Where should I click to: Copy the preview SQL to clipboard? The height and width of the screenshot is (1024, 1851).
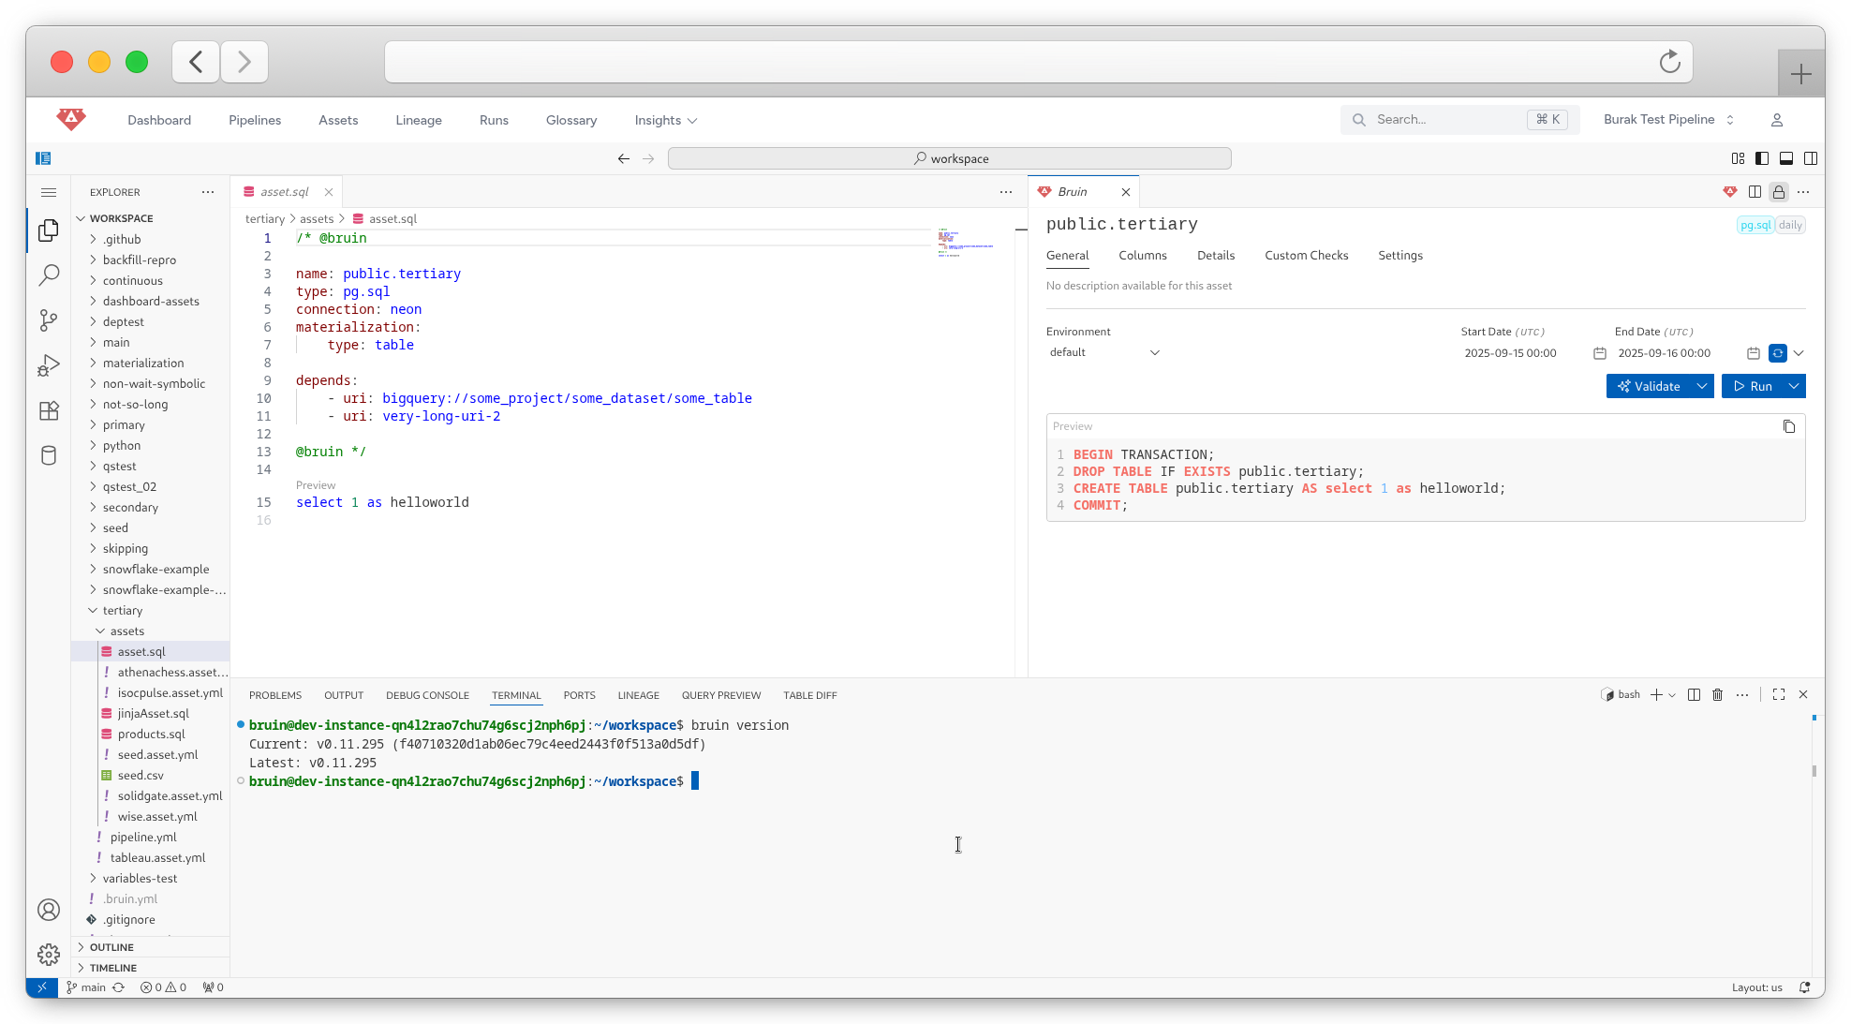point(1788,426)
